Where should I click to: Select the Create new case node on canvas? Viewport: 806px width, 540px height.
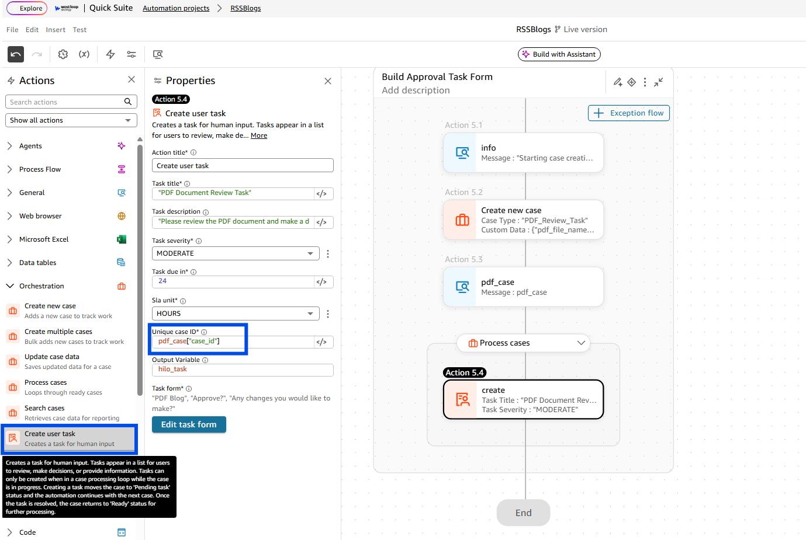[523, 220]
